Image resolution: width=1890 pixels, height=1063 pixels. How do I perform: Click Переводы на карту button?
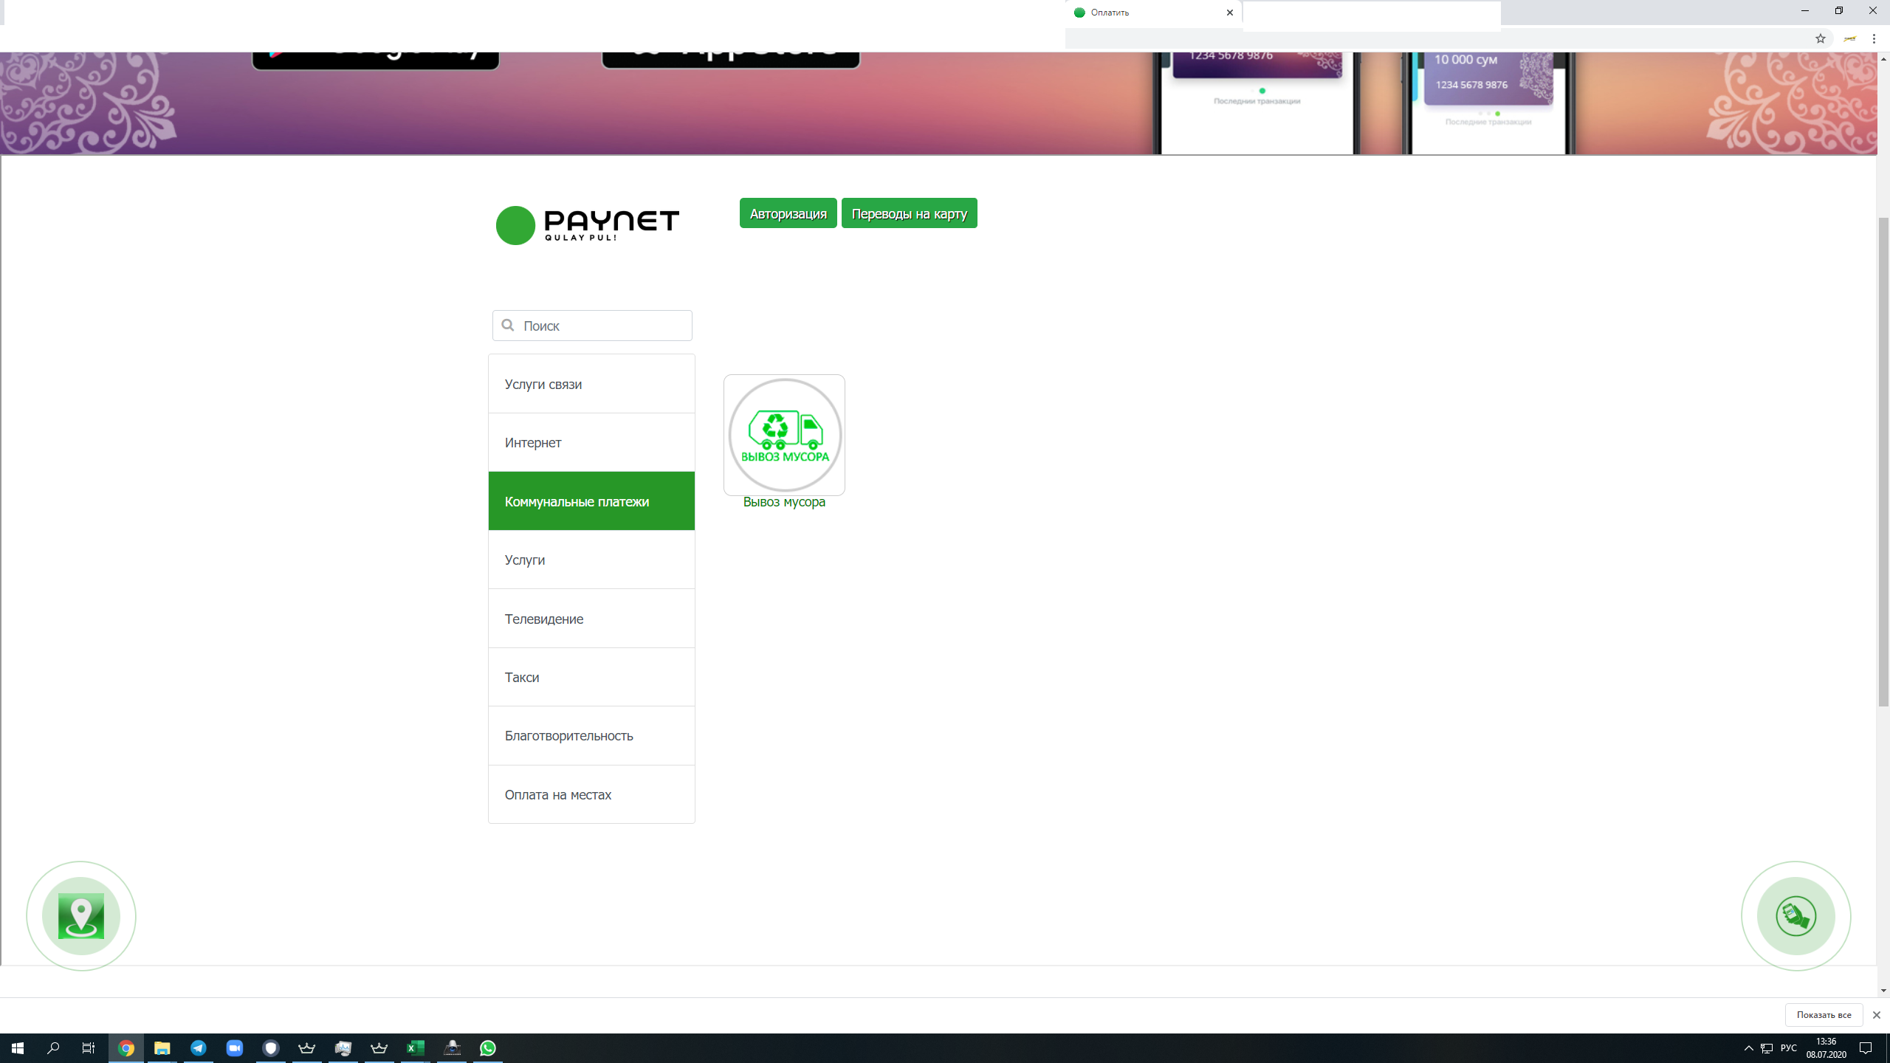909,213
